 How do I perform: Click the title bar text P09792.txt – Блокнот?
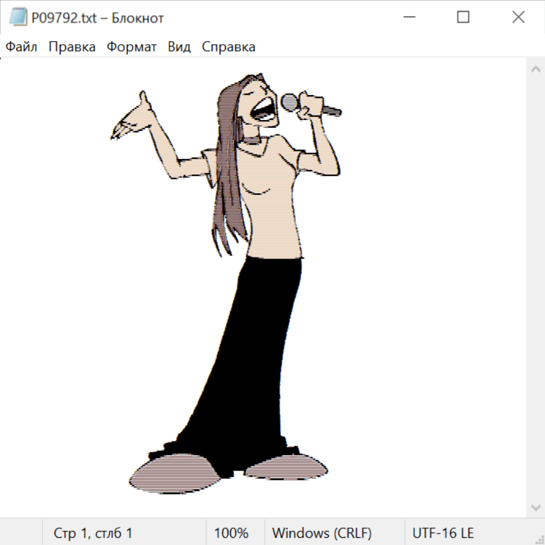pos(97,18)
